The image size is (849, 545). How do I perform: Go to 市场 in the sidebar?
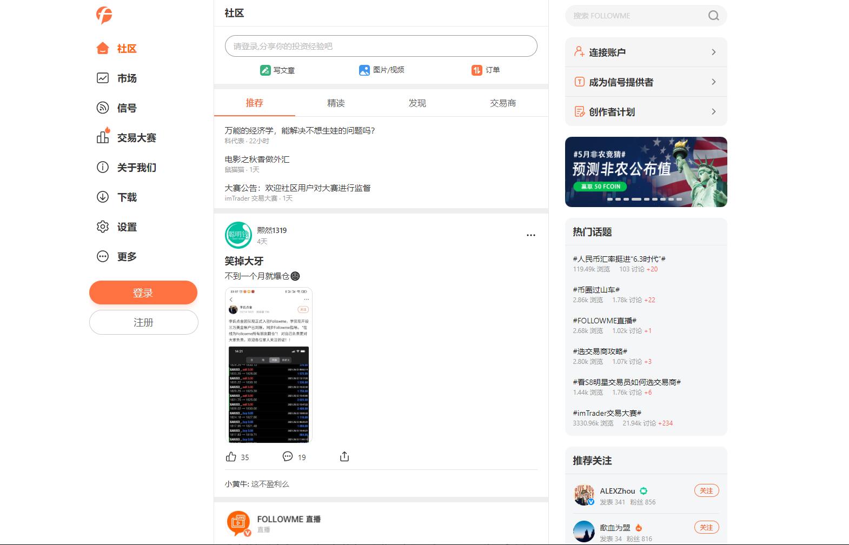coord(127,78)
